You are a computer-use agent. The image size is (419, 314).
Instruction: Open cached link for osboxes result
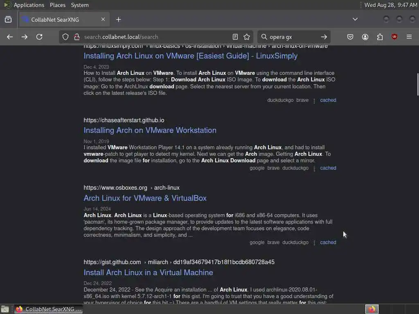coord(328,242)
